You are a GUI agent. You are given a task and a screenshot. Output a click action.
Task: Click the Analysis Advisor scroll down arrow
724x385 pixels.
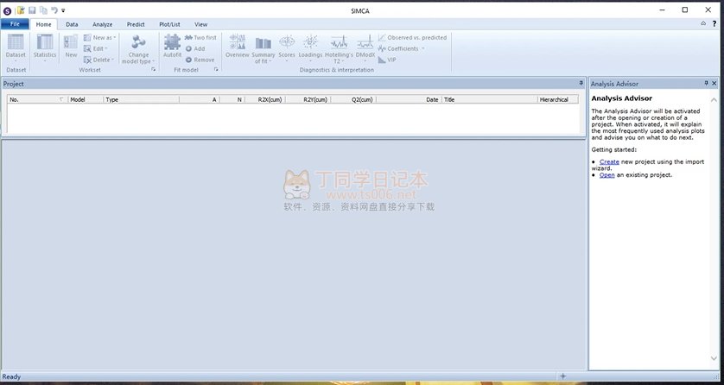click(714, 358)
